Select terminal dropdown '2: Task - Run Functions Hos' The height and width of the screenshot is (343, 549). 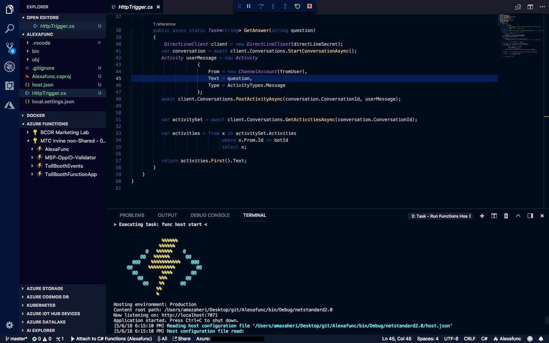[440, 216]
